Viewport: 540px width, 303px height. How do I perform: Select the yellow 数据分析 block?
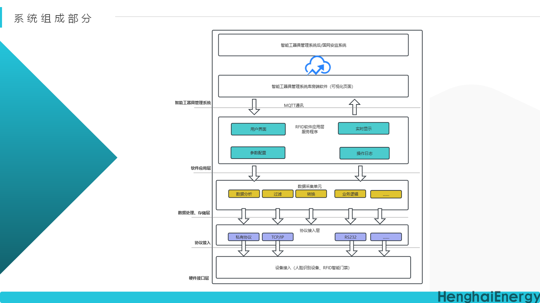pyautogui.click(x=244, y=194)
